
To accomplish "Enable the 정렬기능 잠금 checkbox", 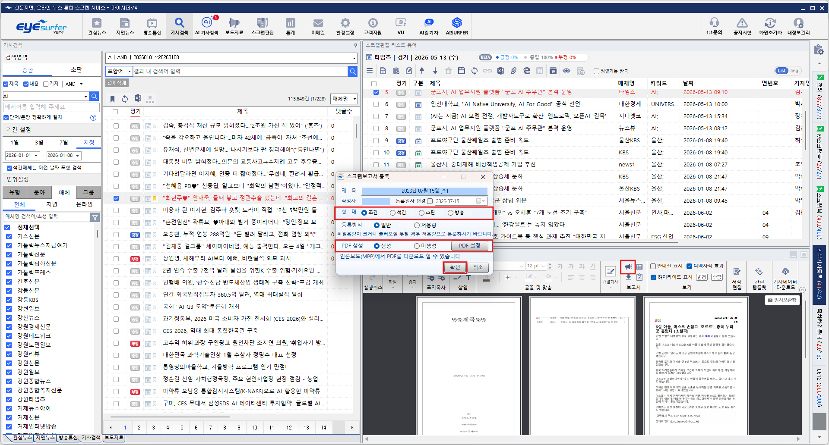I will [596, 71].
